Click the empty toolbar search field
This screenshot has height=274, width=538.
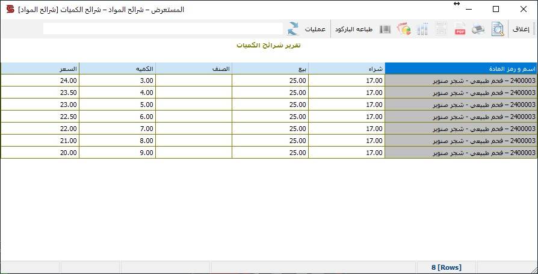163,29
